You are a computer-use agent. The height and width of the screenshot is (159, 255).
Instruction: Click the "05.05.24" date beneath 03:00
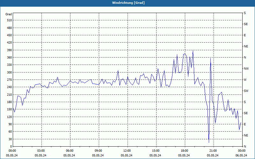coord(40,156)
